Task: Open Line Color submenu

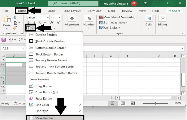Action: point(54,105)
